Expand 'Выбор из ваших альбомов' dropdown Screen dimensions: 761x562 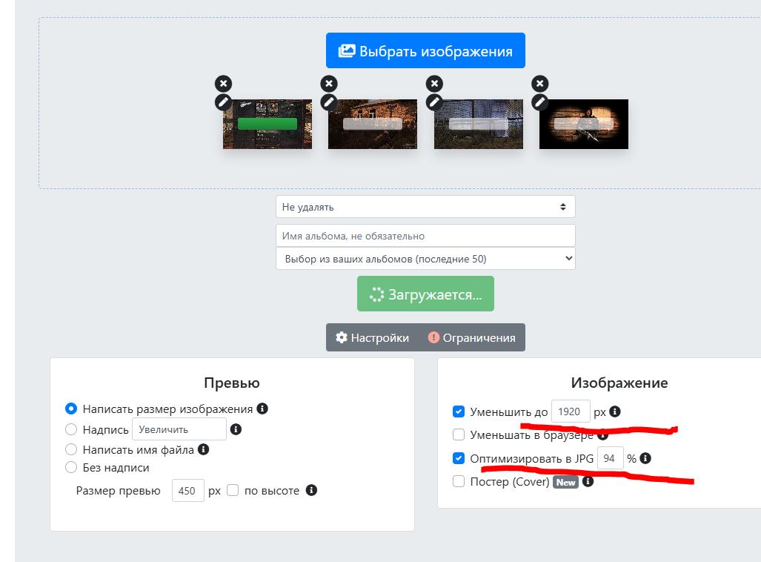(x=425, y=259)
